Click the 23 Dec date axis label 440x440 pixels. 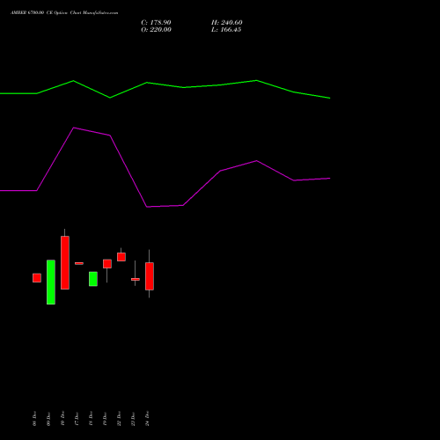pyautogui.click(x=133, y=419)
